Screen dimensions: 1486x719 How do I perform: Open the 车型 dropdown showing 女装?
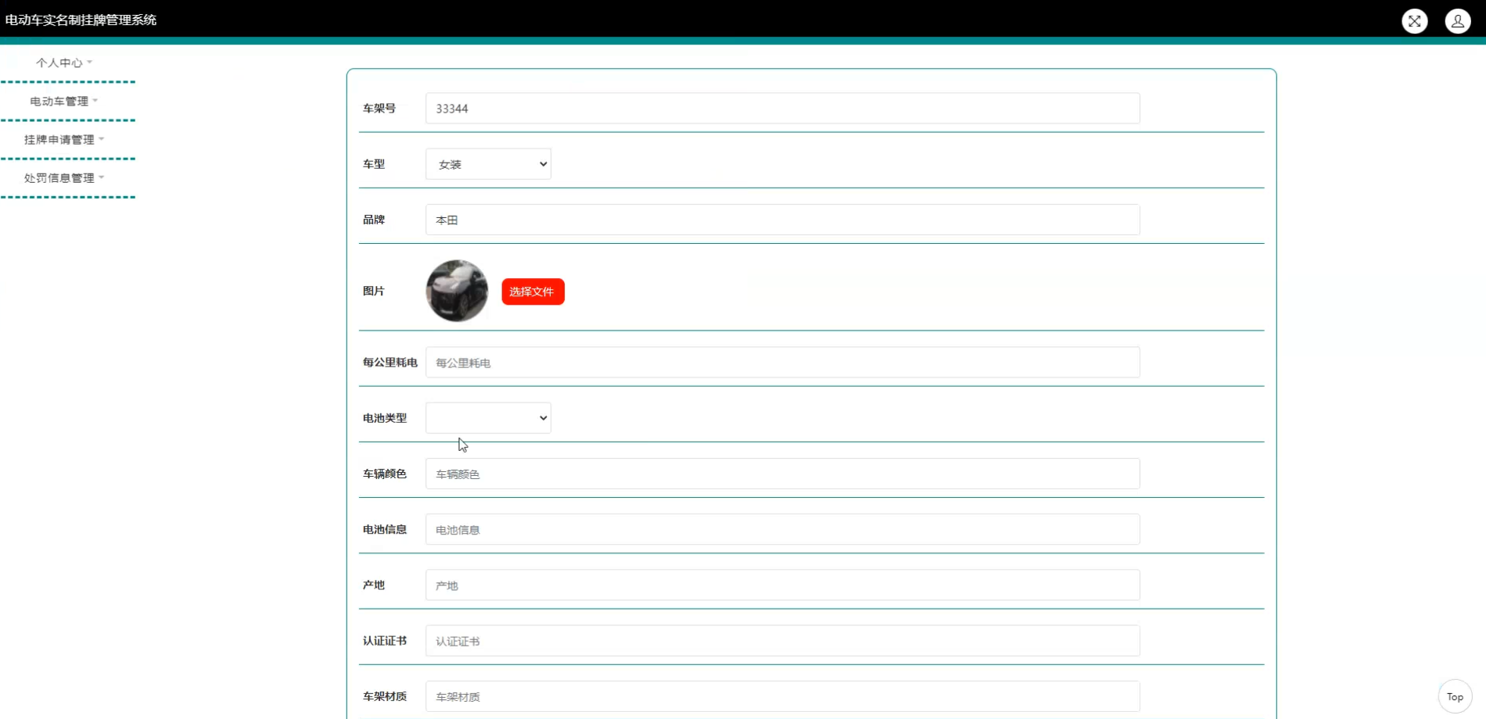pyautogui.click(x=488, y=164)
